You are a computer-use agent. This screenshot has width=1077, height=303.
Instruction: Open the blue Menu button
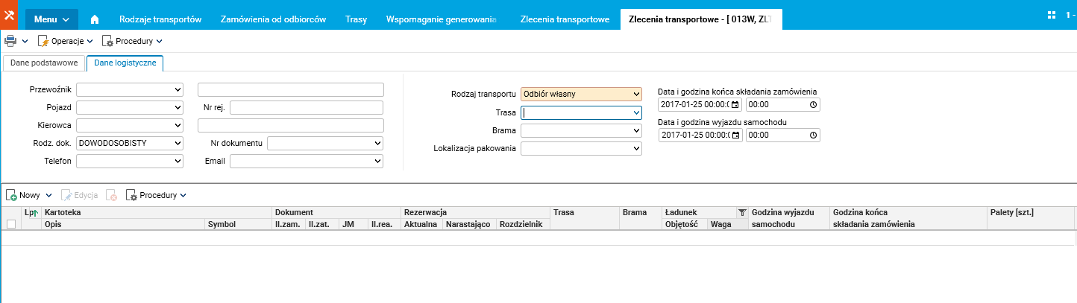51,19
